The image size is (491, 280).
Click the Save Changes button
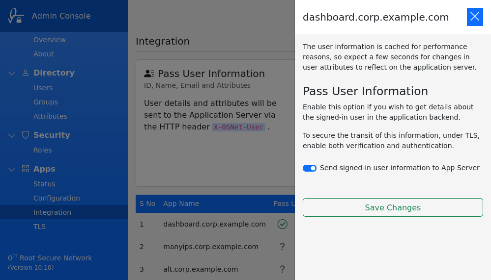point(393,207)
